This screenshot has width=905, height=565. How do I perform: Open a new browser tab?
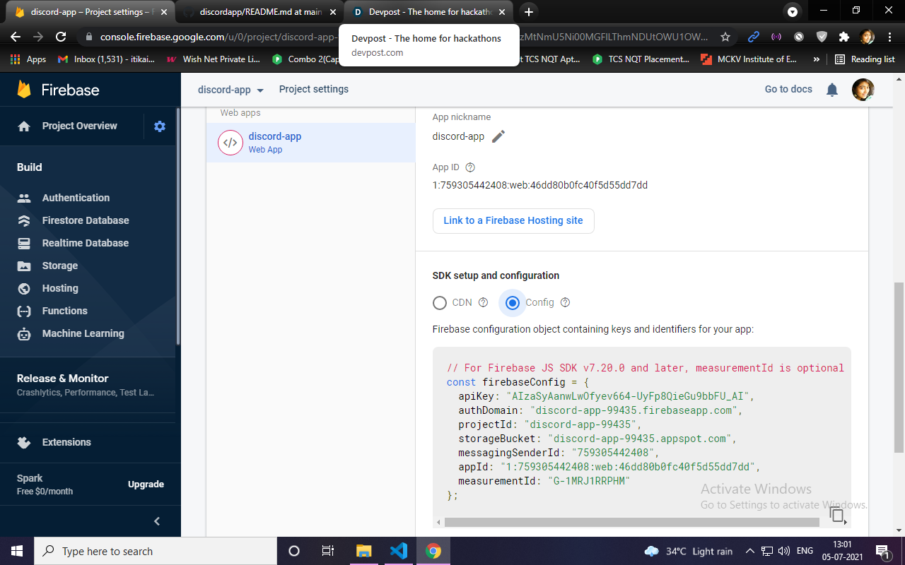(x=529, y=11)
